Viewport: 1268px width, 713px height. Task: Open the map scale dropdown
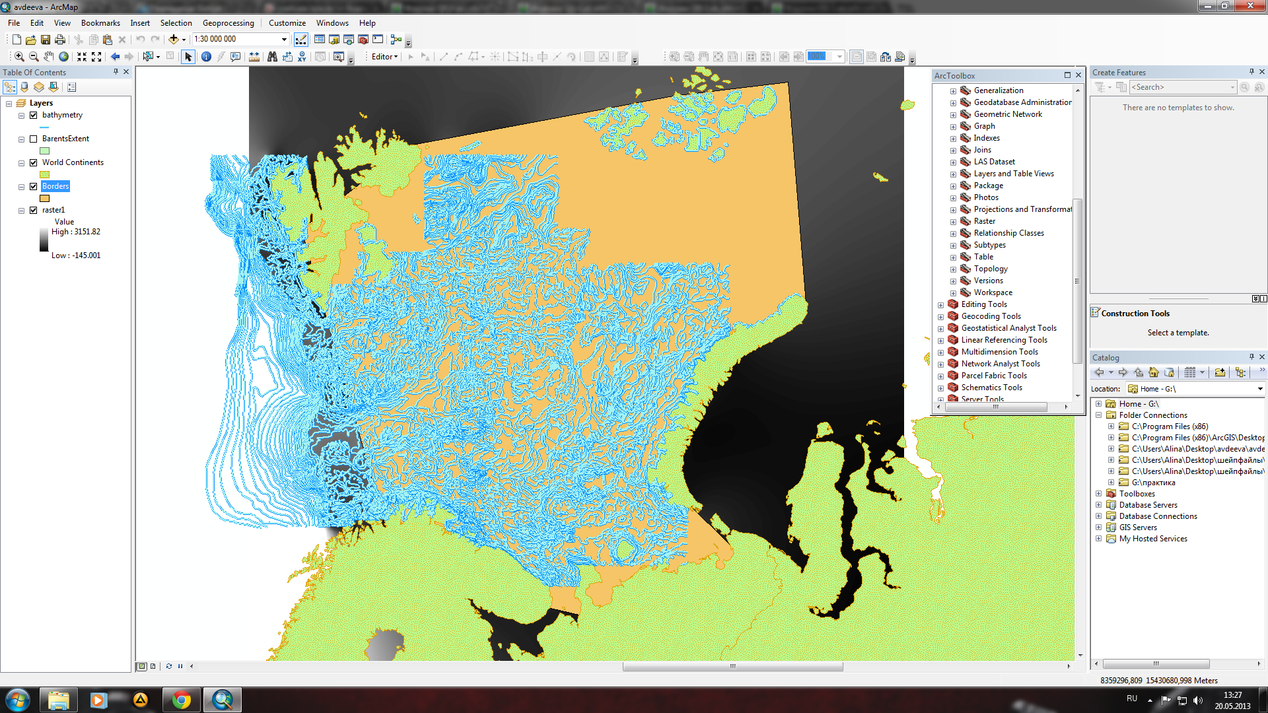[284, 40]
